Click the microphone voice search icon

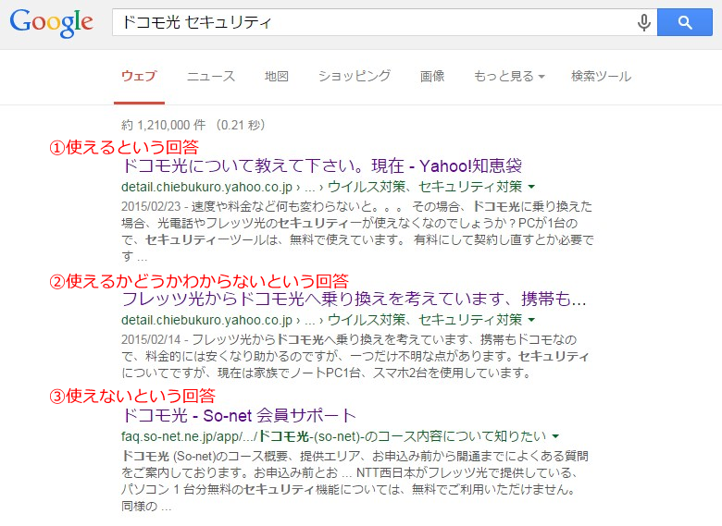click(x=643, y=22)
